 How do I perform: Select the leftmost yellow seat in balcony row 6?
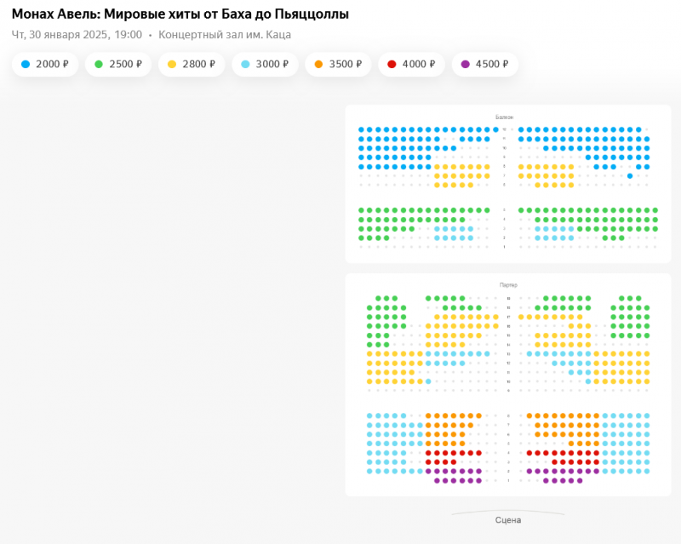click(437, 185)
